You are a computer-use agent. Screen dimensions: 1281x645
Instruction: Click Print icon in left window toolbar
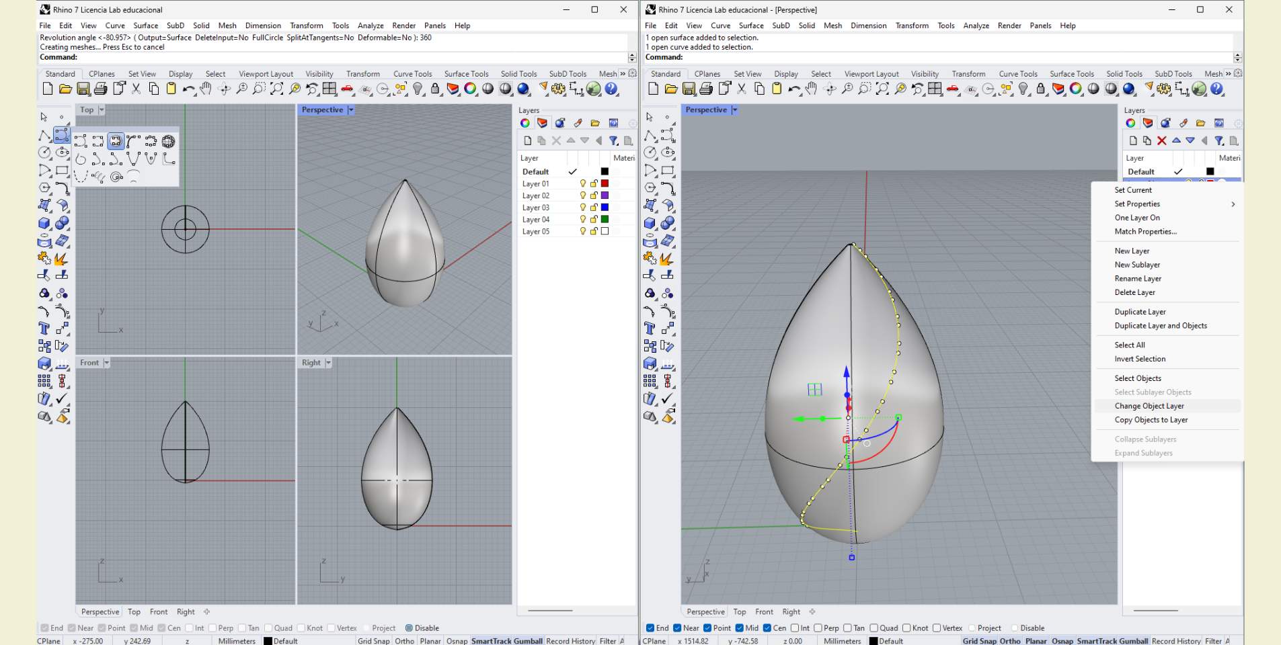point(101,89)
